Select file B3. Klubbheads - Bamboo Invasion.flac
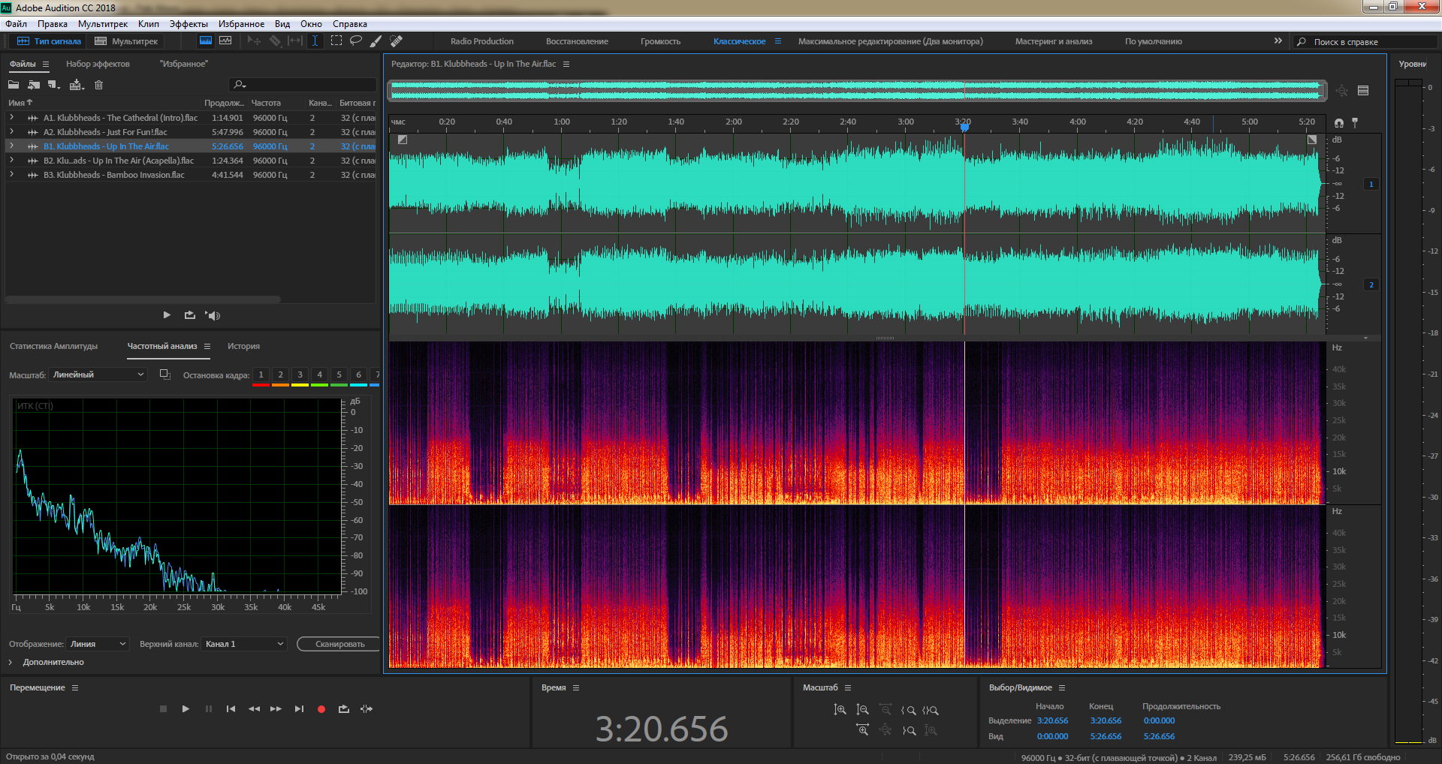1442x764 pixels. [113, 175]
